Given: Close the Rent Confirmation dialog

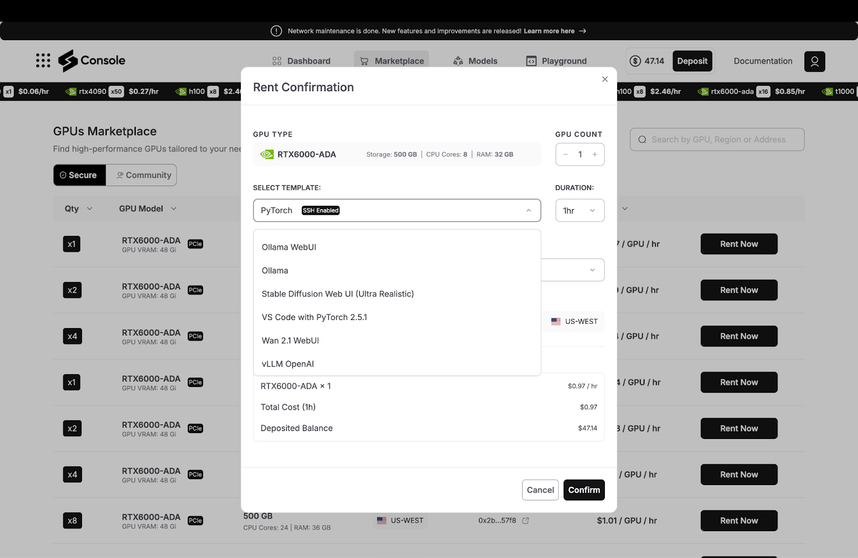Looking at the screenshot, I should pos(605,79).
